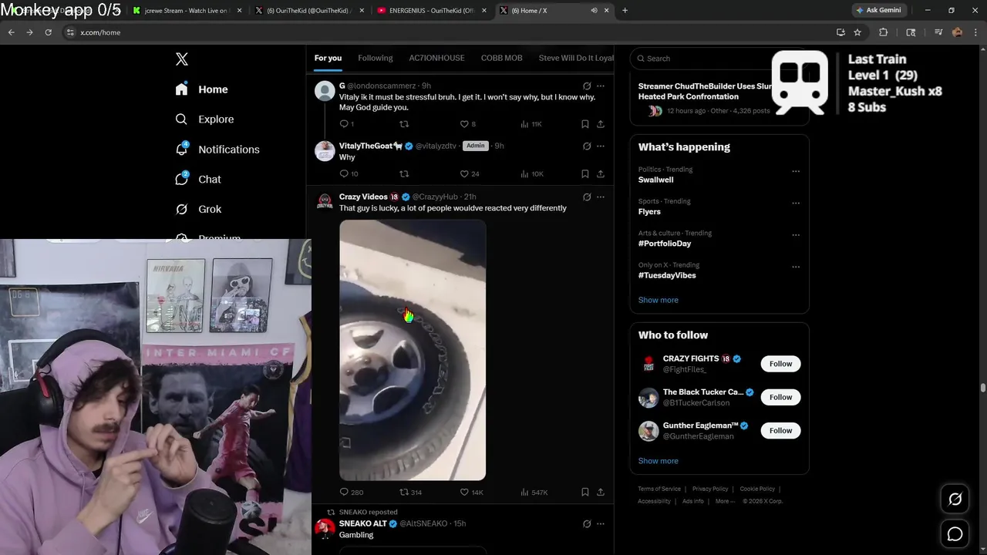View analytics of VitalyTheGoat post 10K
The image size is (987, 555).
[532, 174]
